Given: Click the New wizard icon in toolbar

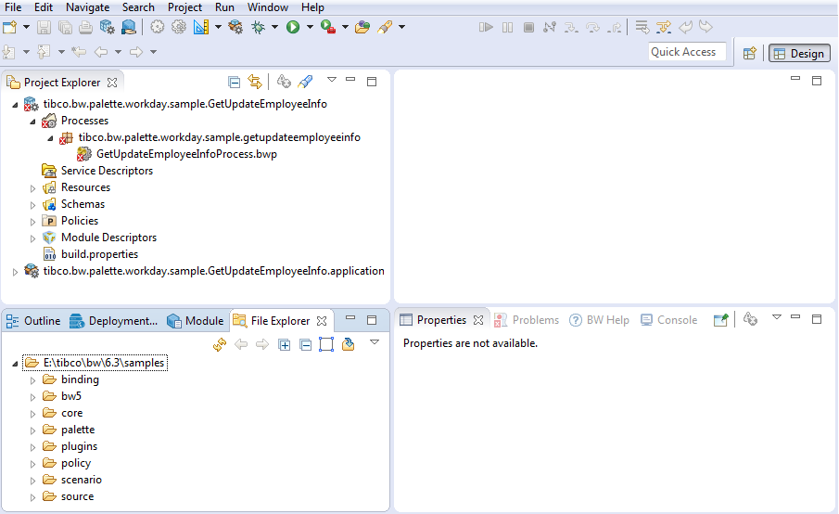Looking at the screenshot, I should (x=10, y=27).
